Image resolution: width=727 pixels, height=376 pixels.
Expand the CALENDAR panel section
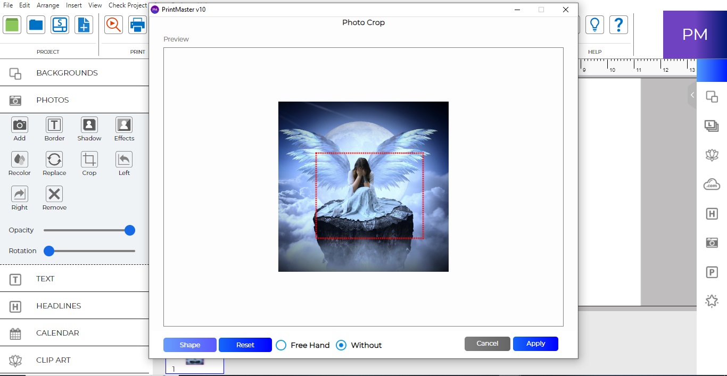point(75,333)
